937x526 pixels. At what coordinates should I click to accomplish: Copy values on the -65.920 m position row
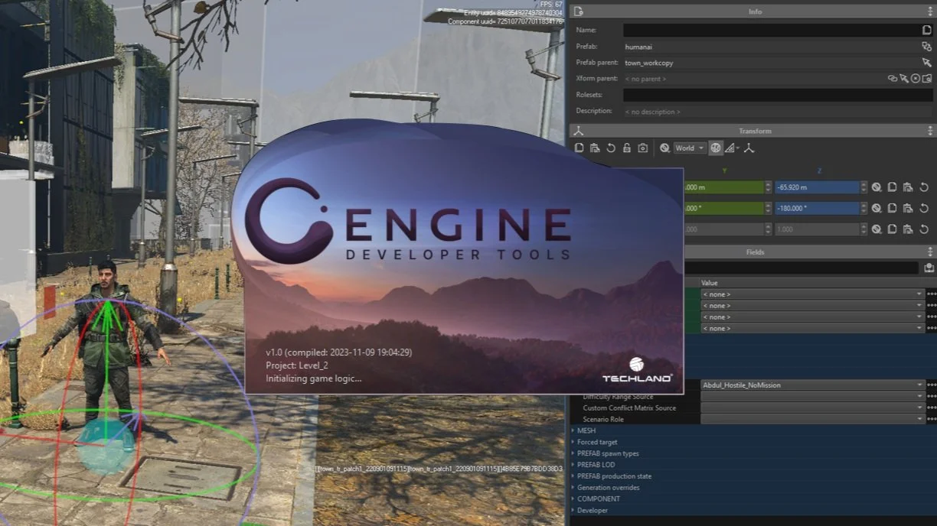click(893, 187)
